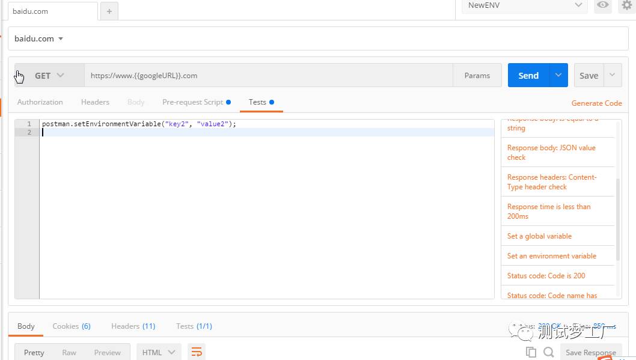
Task: Select the HTML response format dropdown
Action: 159,352
